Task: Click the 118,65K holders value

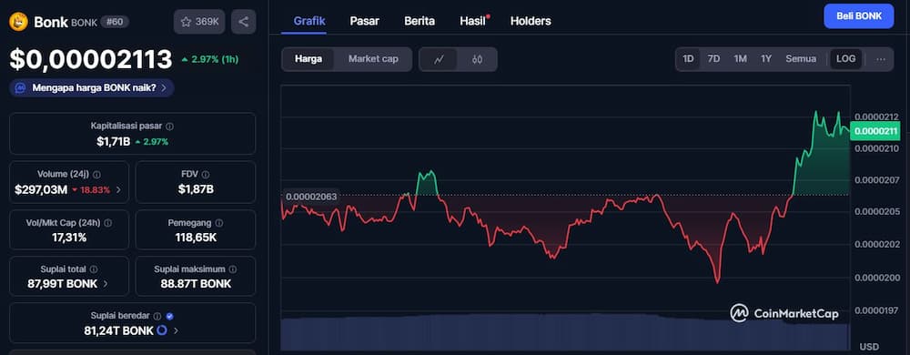Action: click(x=197, y=238)
